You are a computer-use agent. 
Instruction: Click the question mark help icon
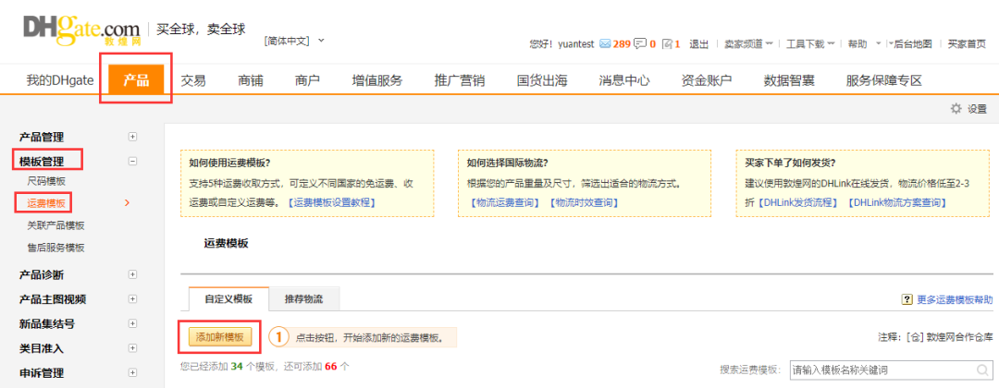[x=906, y=299]
